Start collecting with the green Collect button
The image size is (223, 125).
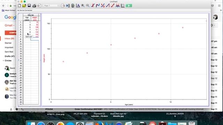pos(129,6)
